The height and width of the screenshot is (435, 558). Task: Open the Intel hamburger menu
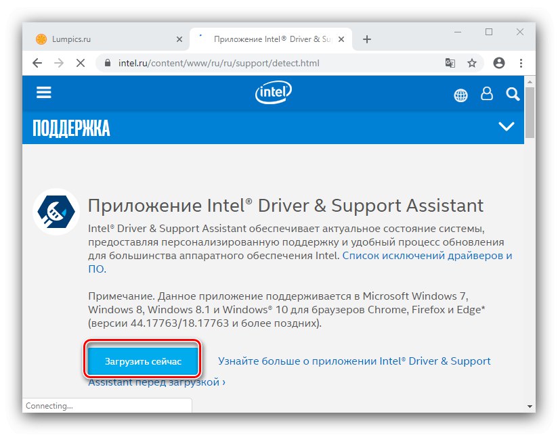44,93
